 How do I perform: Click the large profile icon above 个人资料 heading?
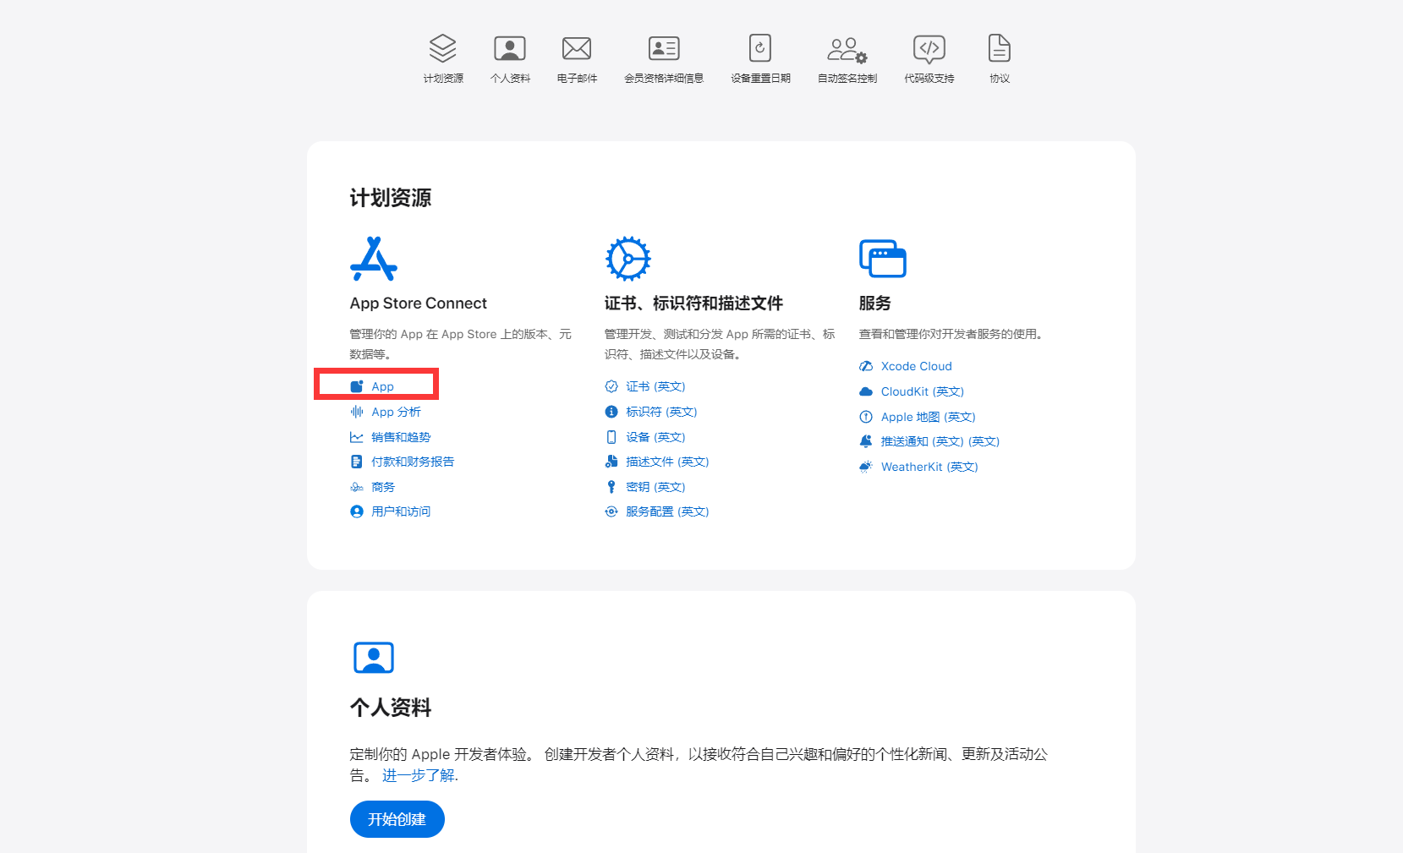pyautogui.click(x=374, y=658)
